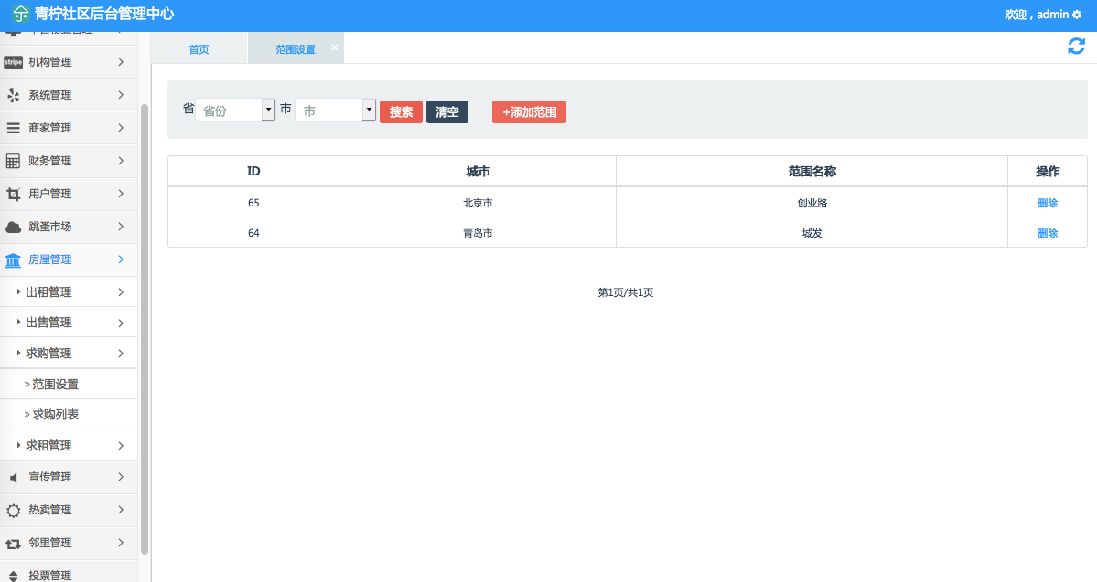Go to 求购列表 in the sidebar

tap(55, 414)
